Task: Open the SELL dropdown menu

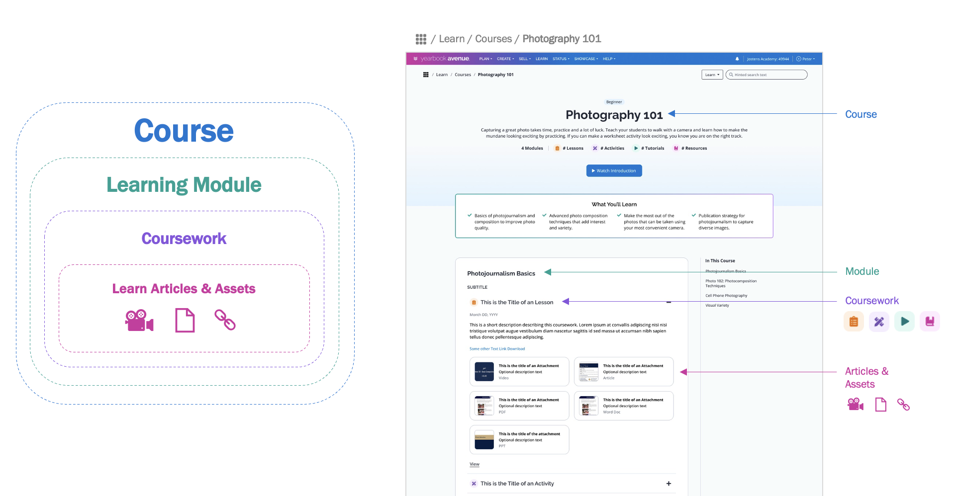Action: (525, 59)
